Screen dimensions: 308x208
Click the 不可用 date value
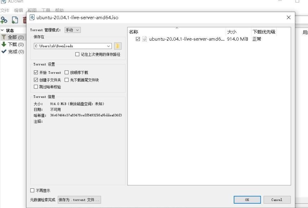point(55,110)
